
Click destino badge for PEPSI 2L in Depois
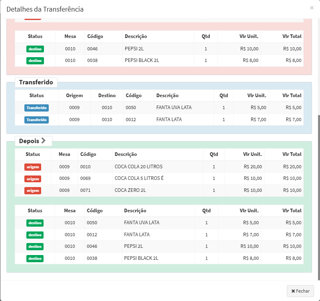click(35, 247)
